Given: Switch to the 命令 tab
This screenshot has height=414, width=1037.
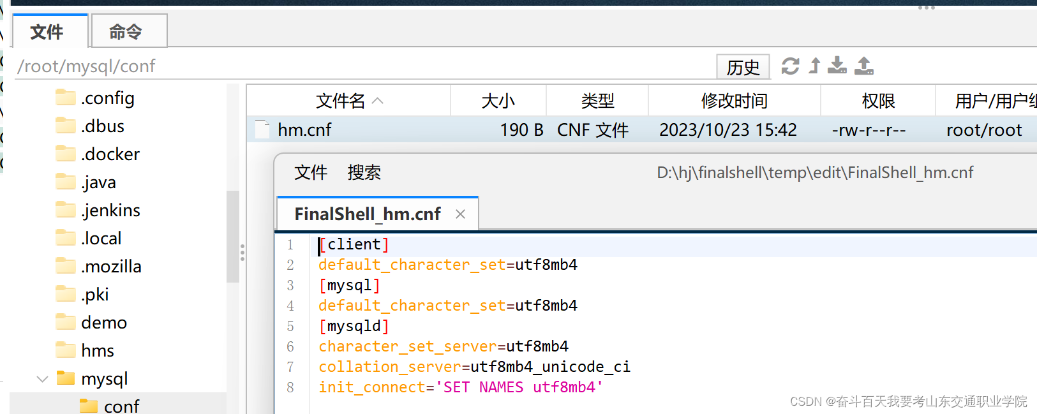Looking at the screenshot, I should 126,32.
